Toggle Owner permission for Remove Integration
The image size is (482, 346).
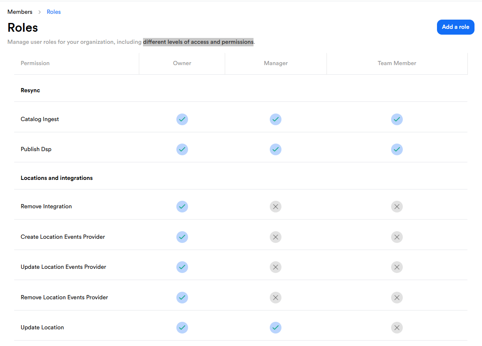[x=182, y=207]
